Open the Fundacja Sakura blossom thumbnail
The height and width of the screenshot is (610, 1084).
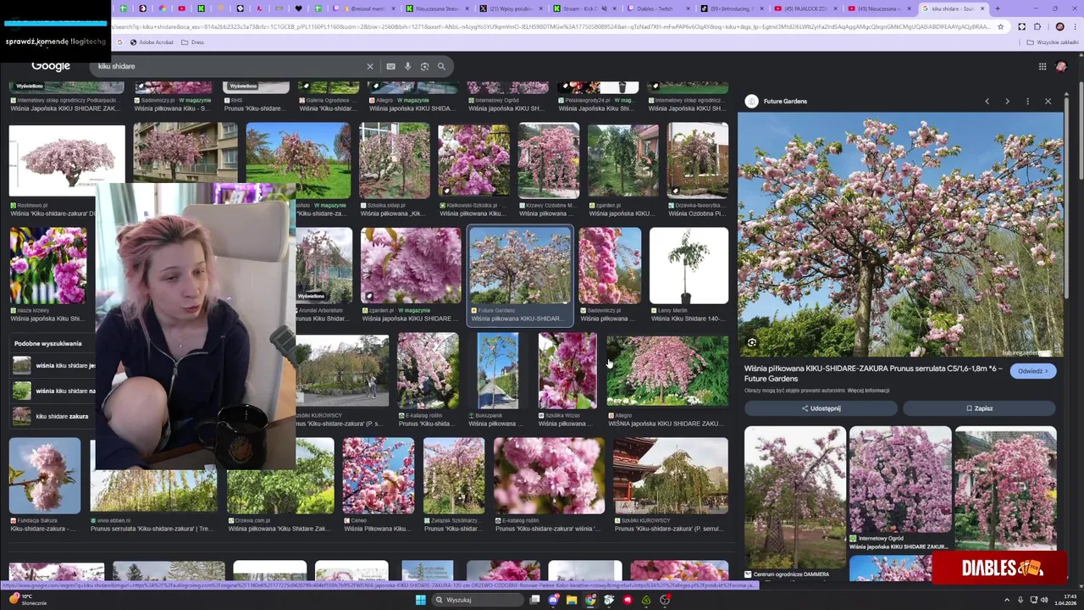pos(45,475)
